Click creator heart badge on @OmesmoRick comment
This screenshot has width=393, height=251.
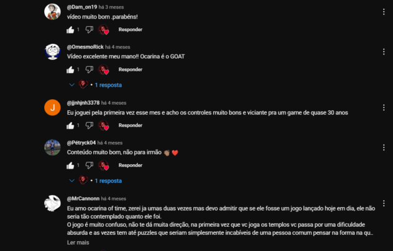click(x=103, y=69)
